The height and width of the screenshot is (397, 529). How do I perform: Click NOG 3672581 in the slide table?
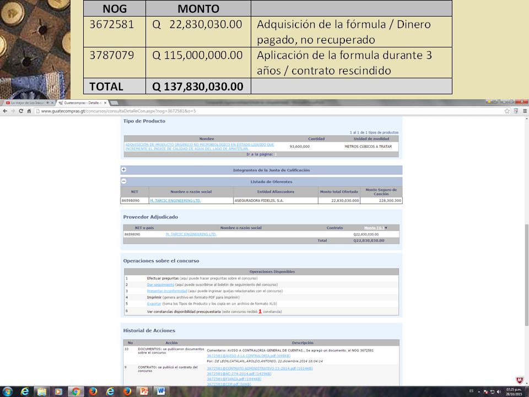click(112, 24)
